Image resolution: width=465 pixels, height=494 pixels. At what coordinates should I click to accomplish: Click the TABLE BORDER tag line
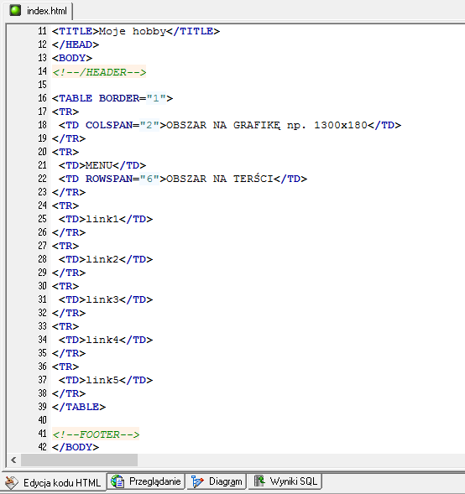(112, 98)
